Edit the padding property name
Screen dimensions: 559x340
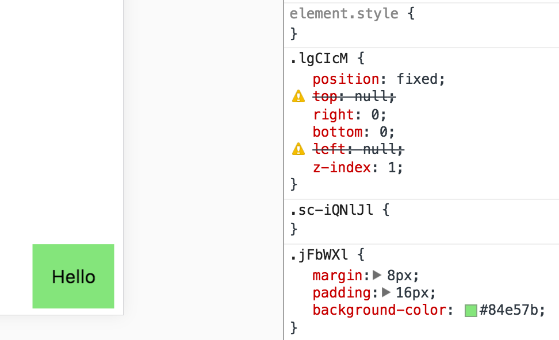pyautogui.click(x=342, y=293)
